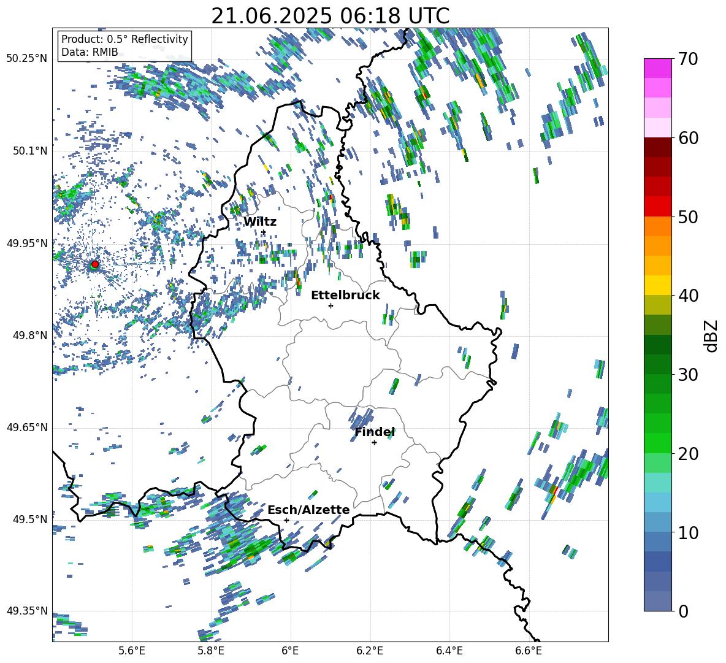Screen dimensions: 726x663
Task: Click the orange colorbar segment below 50
Action: tap(658, 226)
